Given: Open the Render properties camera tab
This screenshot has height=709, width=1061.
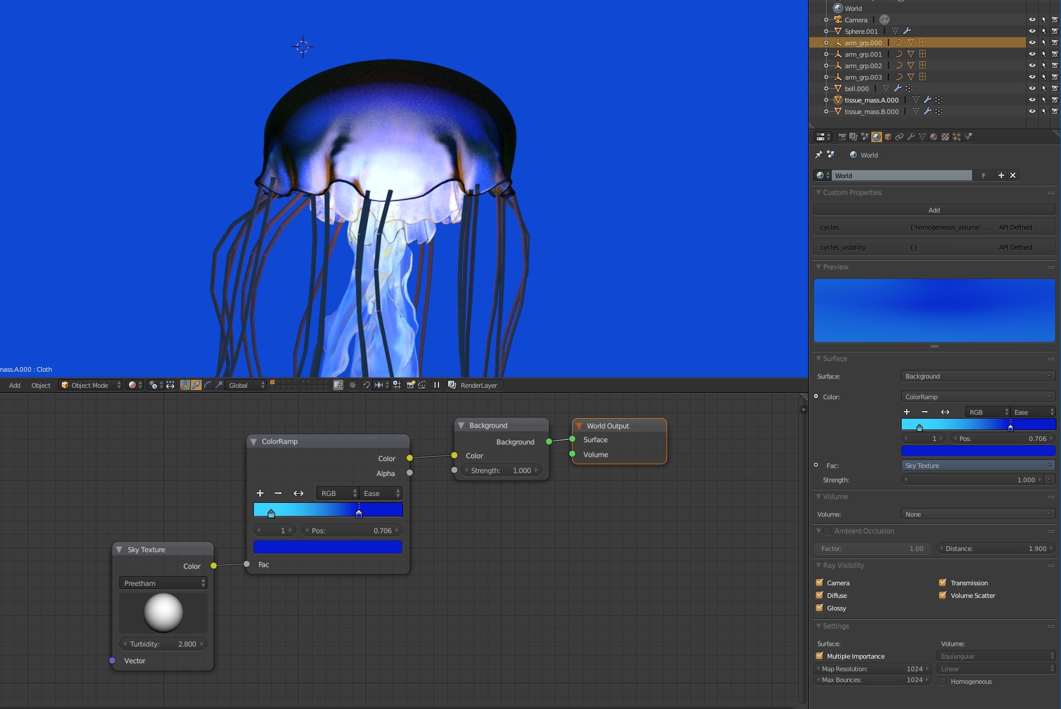Looking at the screenshot, I should 842,137.
